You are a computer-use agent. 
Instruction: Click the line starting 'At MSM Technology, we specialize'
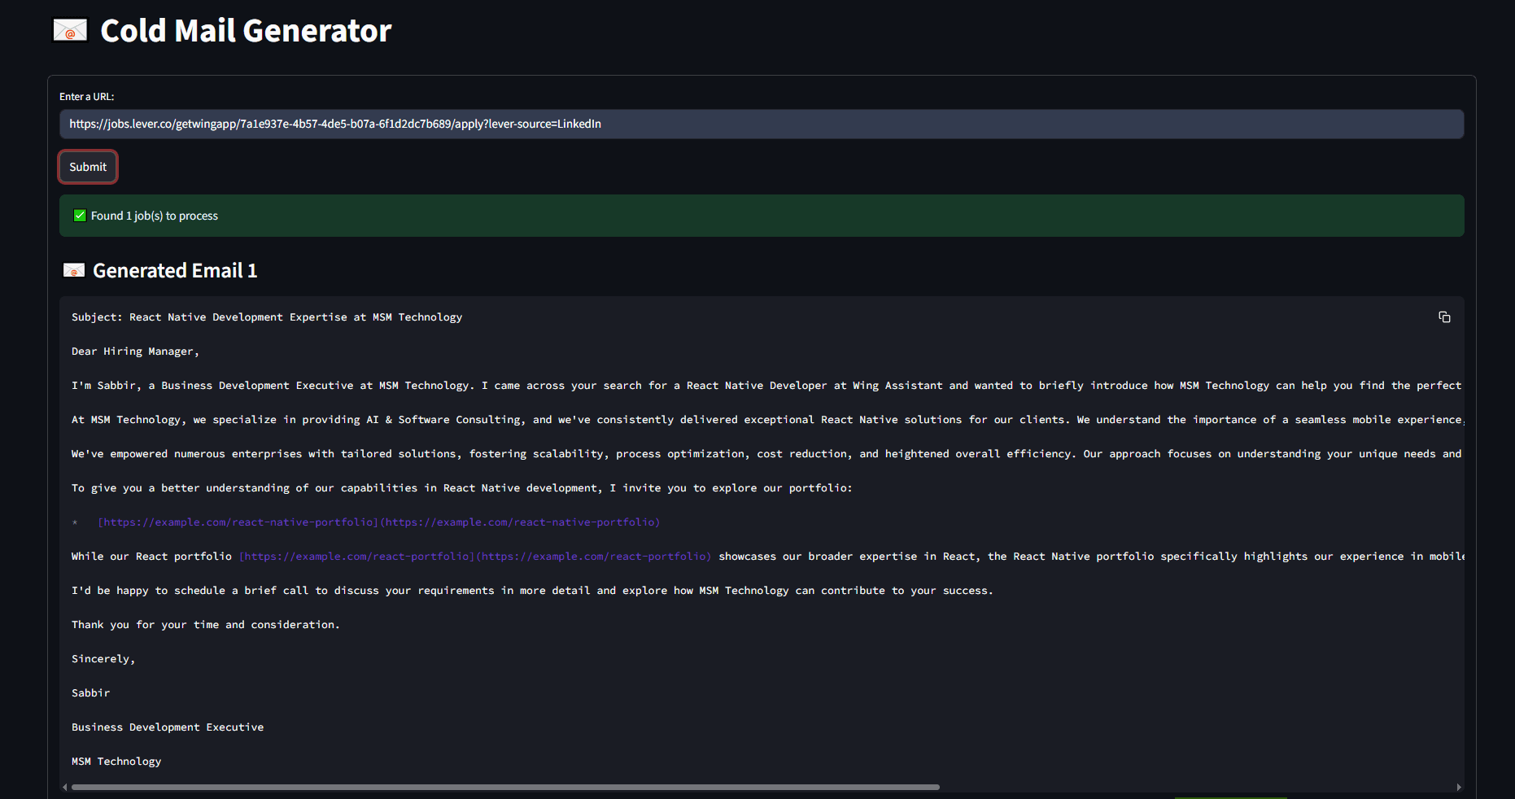point(767,420)
